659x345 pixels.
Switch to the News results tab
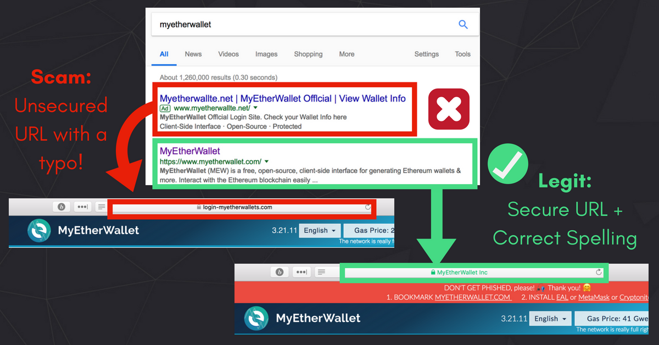[x=193, y=54]
